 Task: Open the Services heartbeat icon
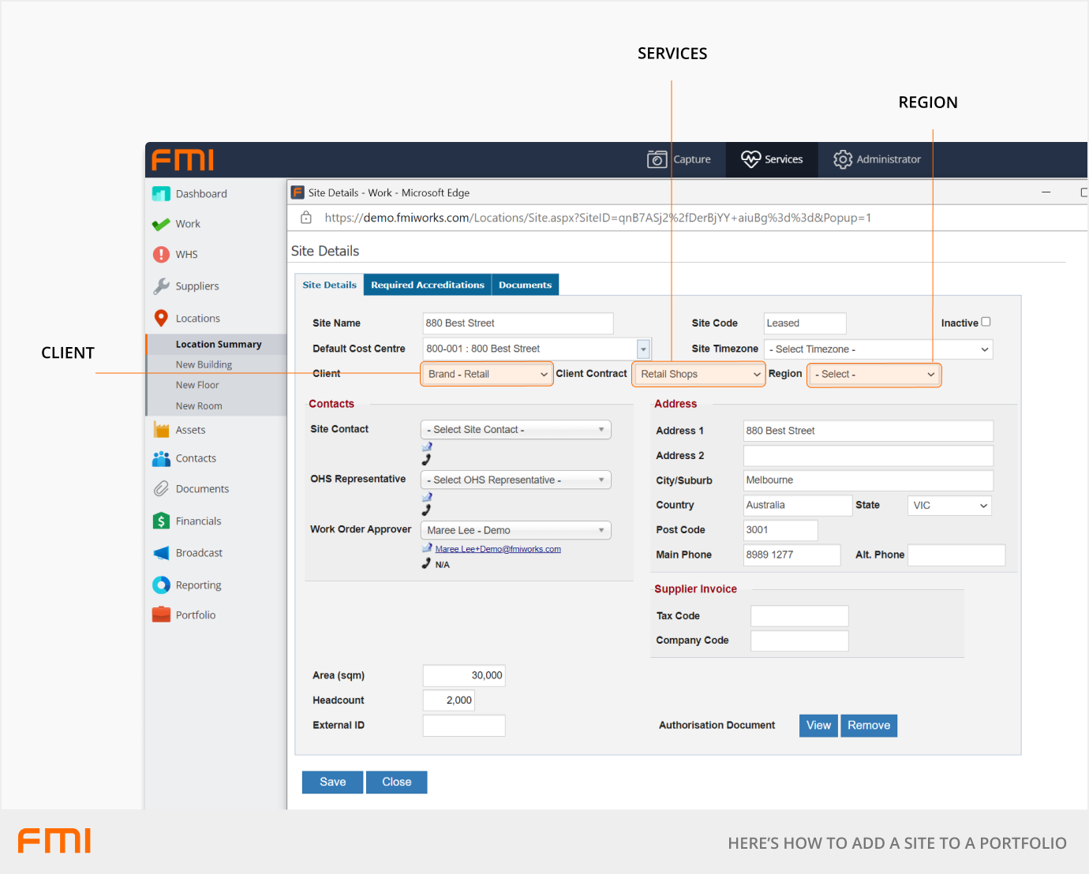[750, 159]
